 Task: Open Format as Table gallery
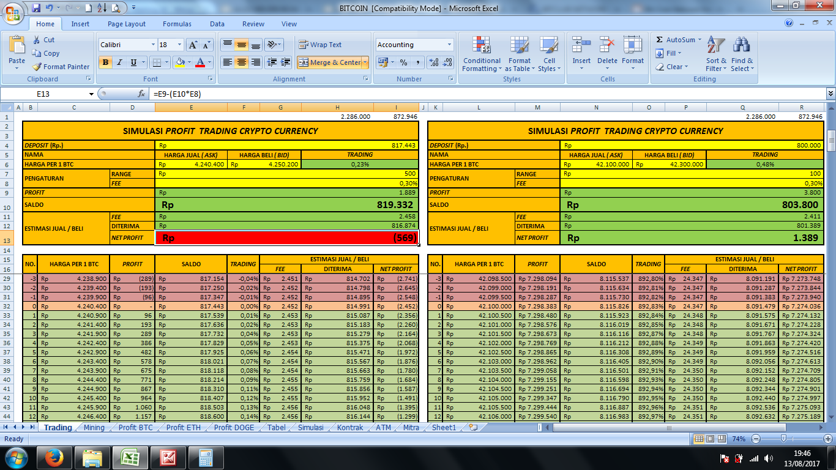tap(520, 54)
